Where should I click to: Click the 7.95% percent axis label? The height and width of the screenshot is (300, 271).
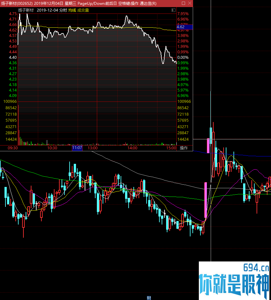(x=183, y=14)
